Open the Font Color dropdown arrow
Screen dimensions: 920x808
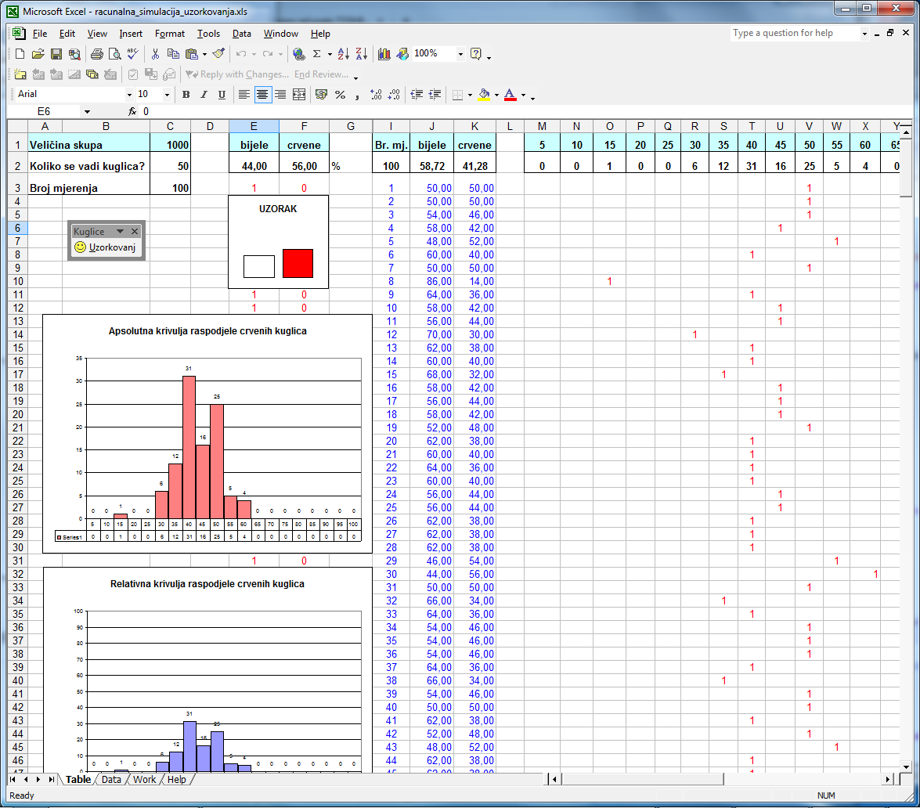523,95
